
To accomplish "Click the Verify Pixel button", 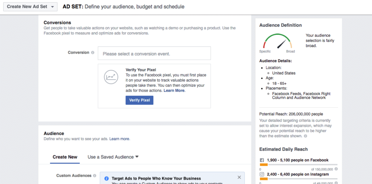I will click(x=139, y=100).
